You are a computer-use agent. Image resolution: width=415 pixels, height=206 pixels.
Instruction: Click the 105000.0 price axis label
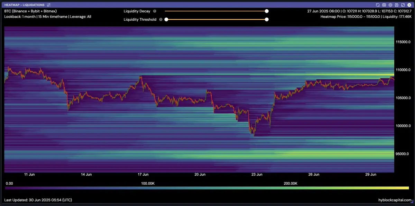404,98
